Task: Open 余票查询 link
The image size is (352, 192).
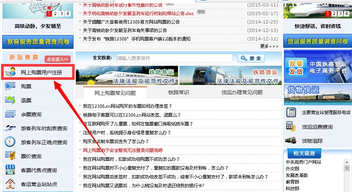Action: [31, 114]
